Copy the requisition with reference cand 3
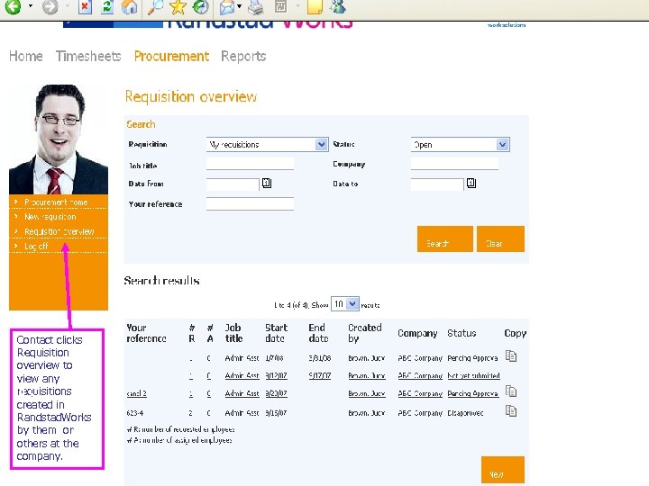649x486 pixels. 511,391
